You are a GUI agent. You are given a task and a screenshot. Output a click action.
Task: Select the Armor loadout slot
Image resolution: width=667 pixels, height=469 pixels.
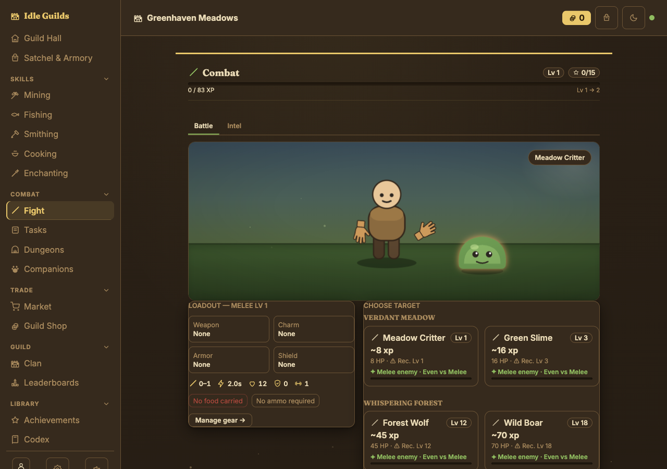[x=229, y=360]
